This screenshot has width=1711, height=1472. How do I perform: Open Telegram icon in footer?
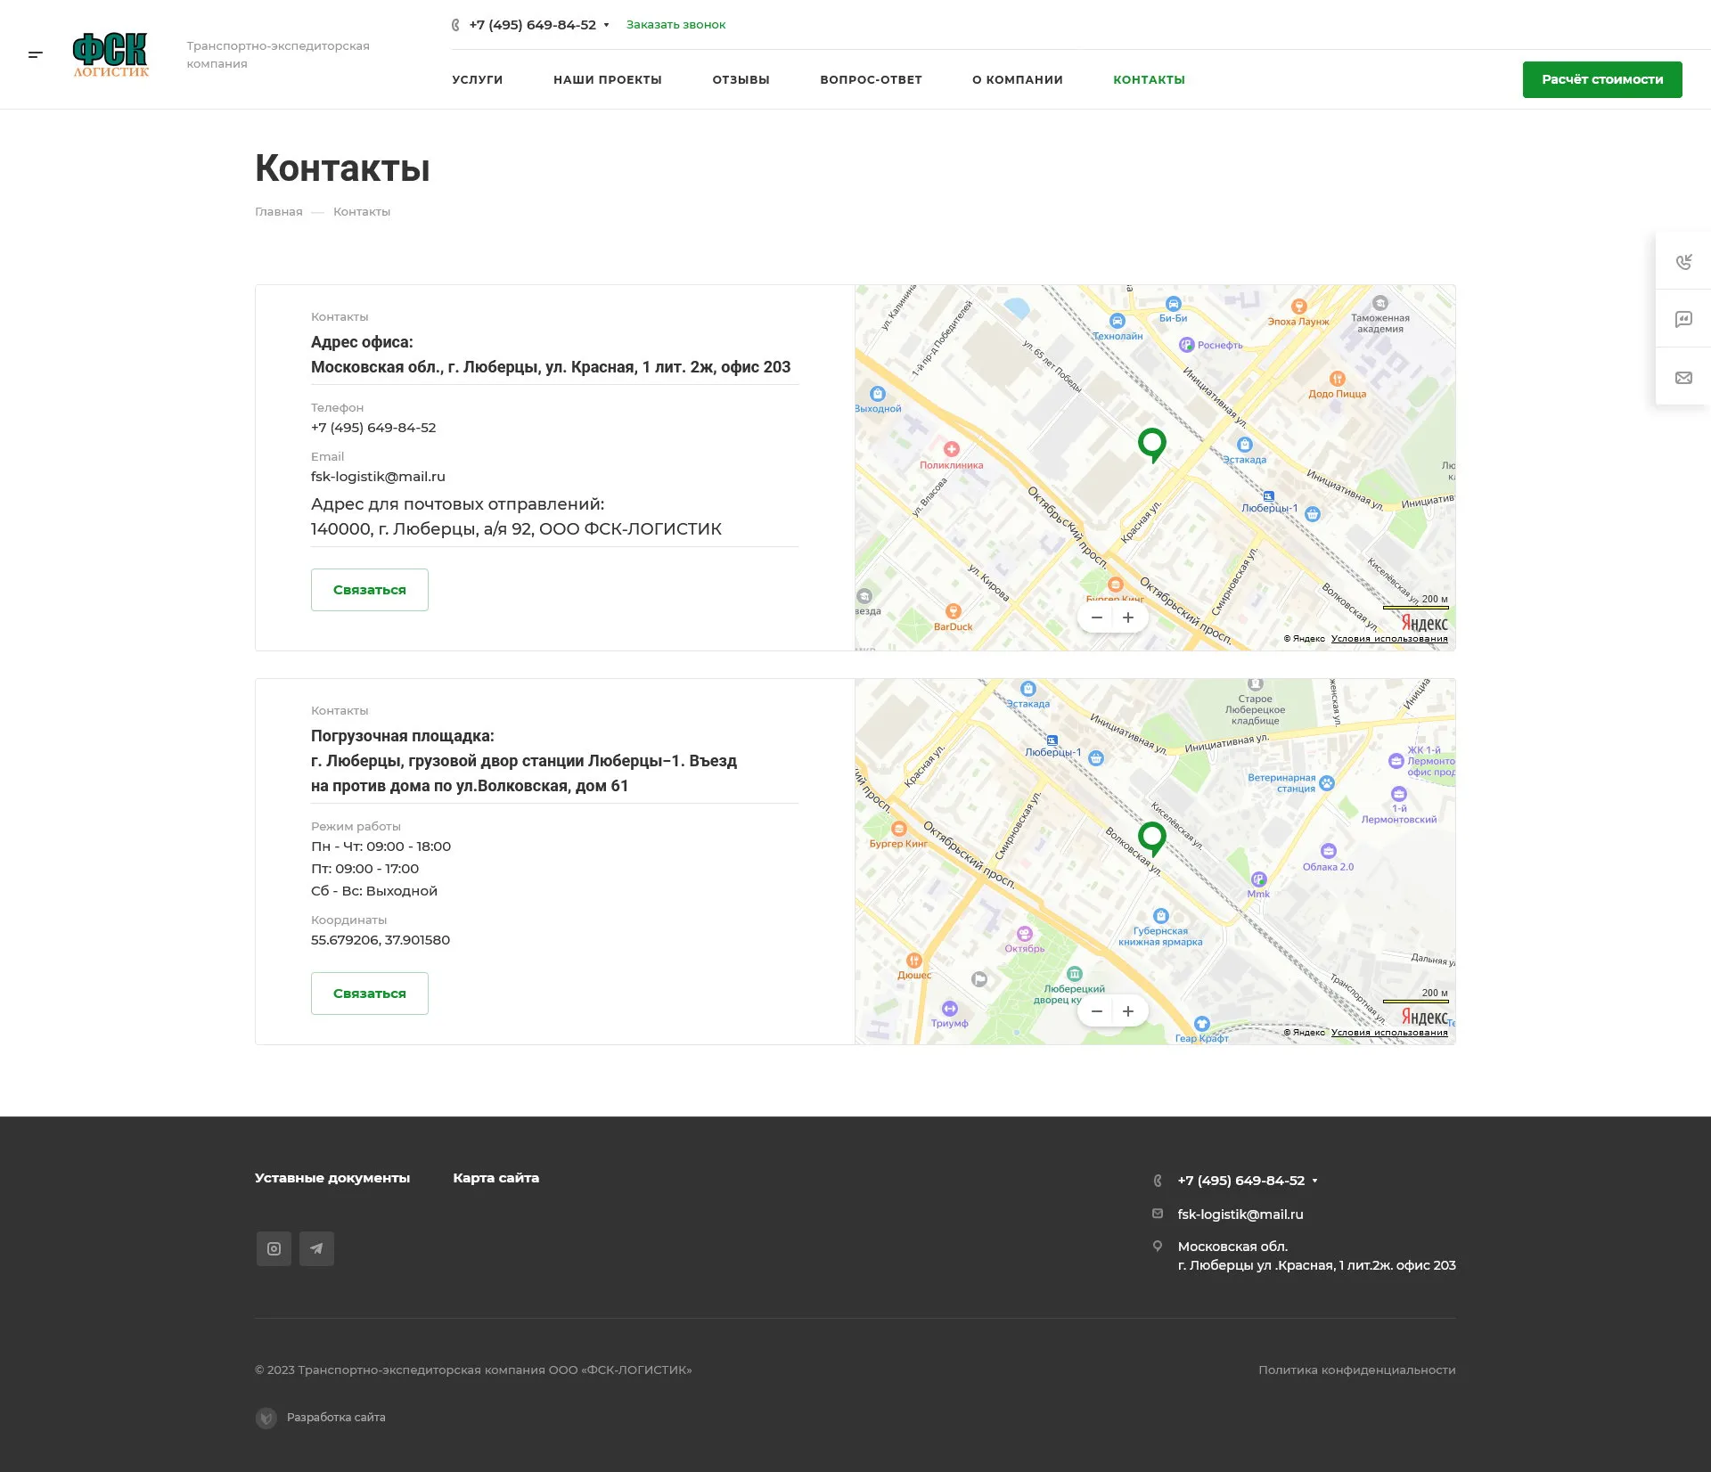tap(316, 1248)
